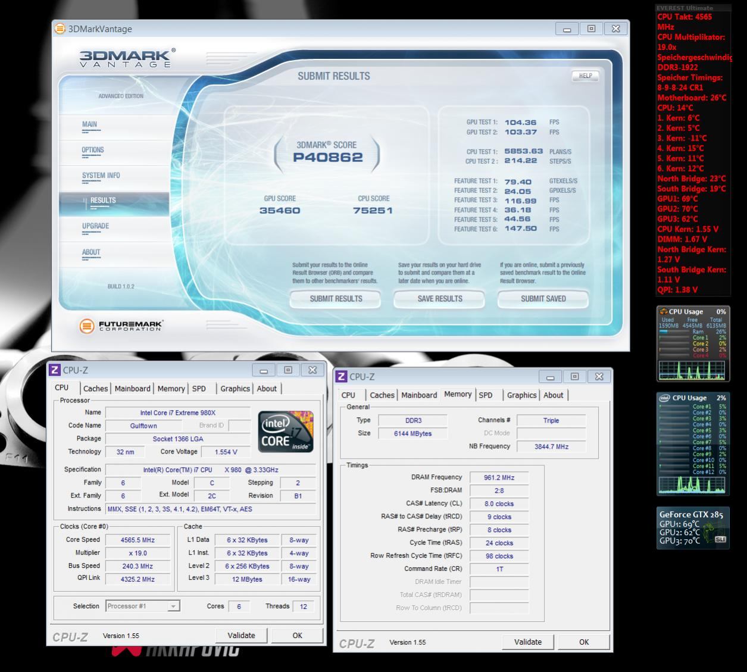Open the UPGRADE section
The width and height of the screenshot is (747, 672).
pyautogui.click(x=95, y=226)
